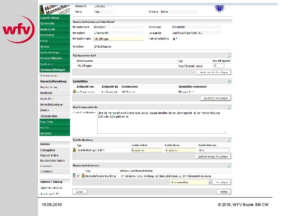
Task: Click the text resize grip of Hinweise textarea
Action: coord(225,132)
